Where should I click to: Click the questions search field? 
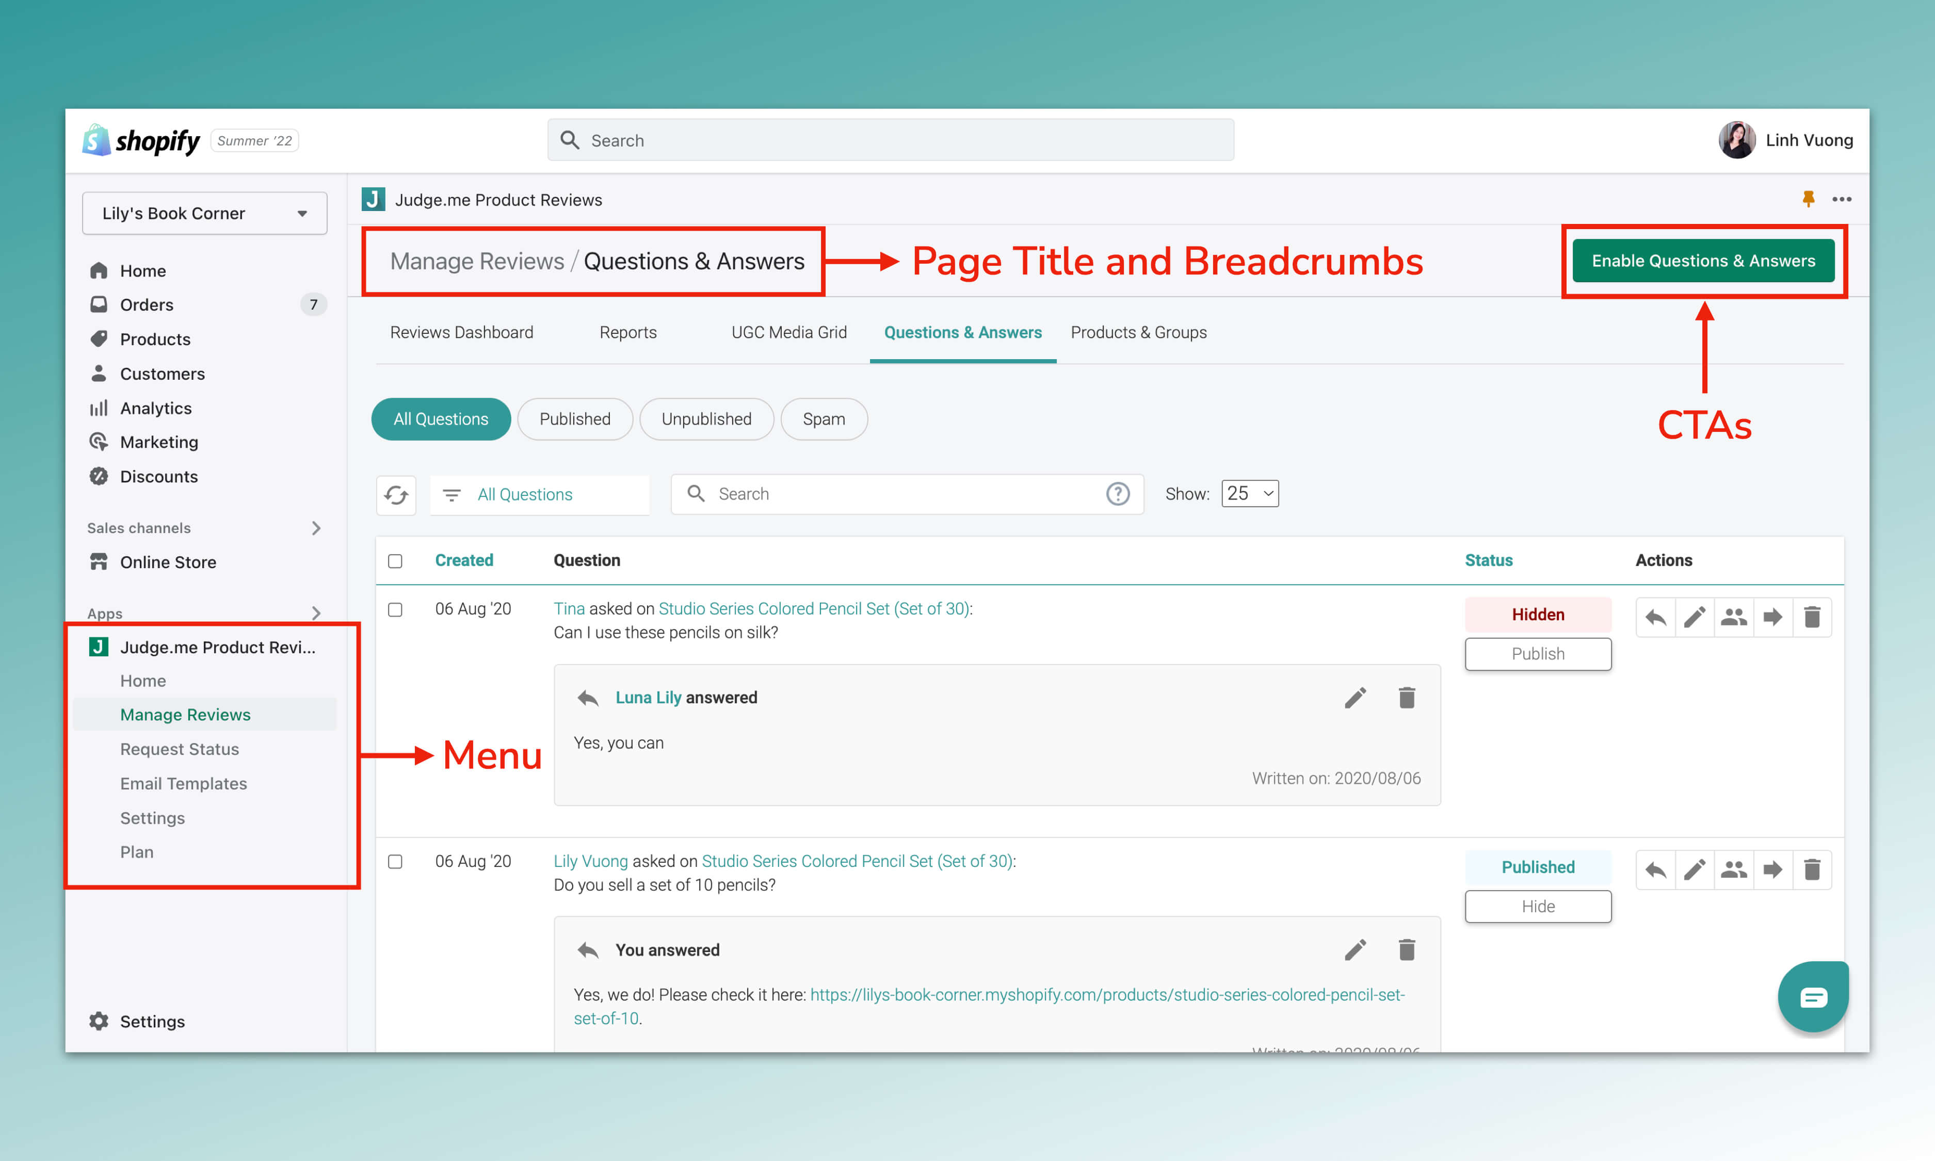coord(899,494)
